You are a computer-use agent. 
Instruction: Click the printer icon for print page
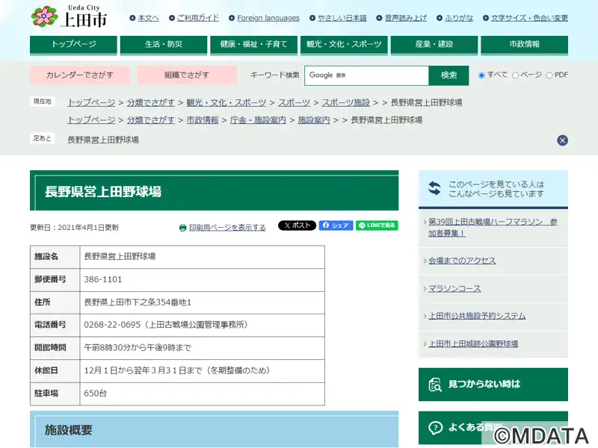(182, 228)
